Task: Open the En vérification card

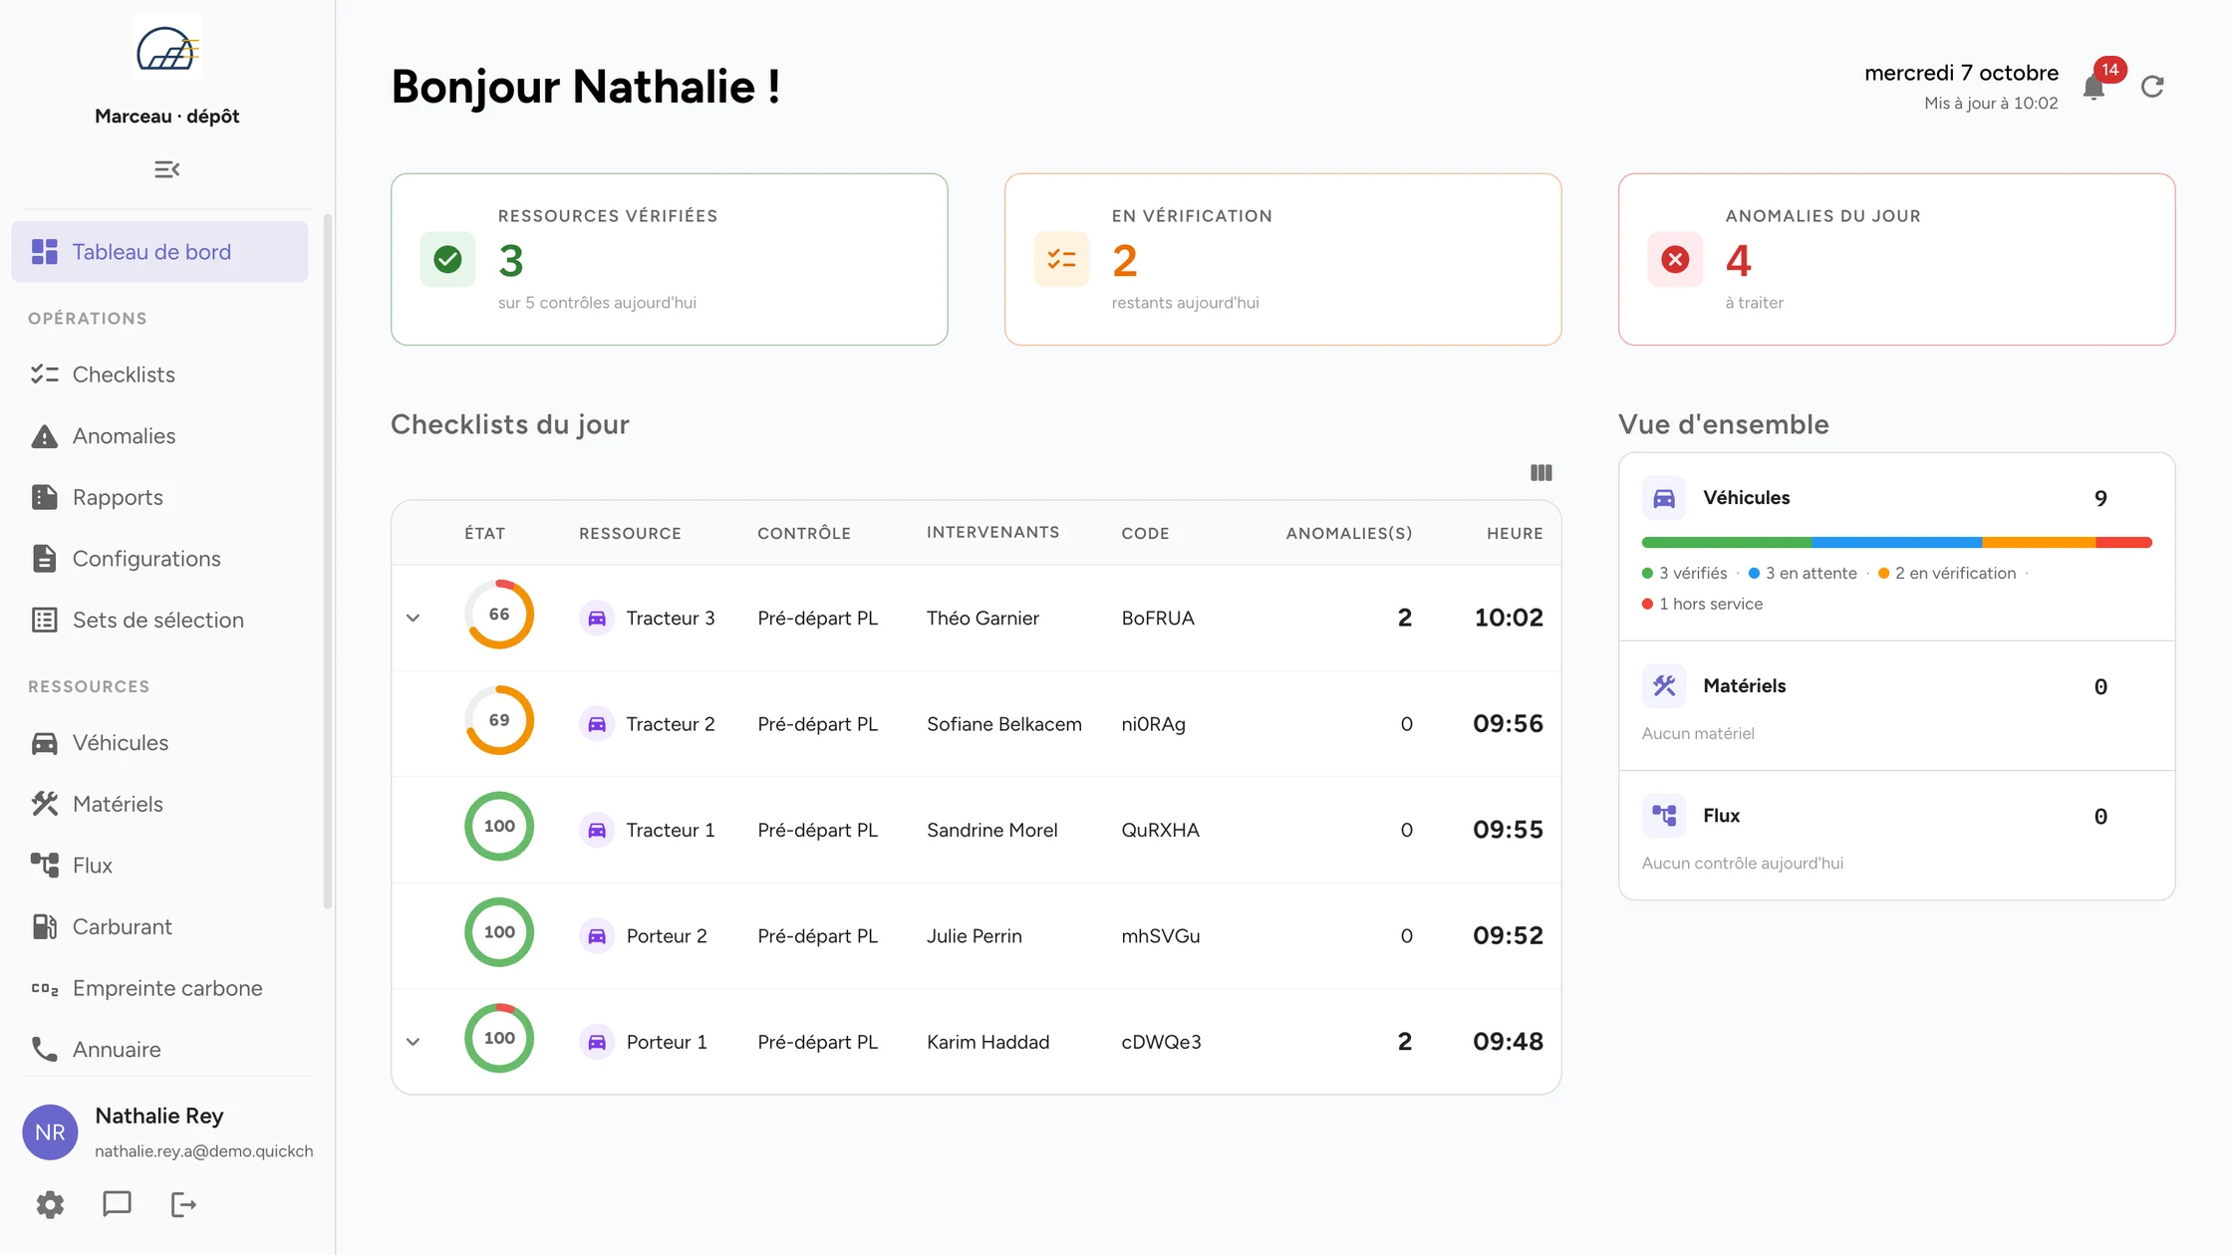Action: (1283, 259)
